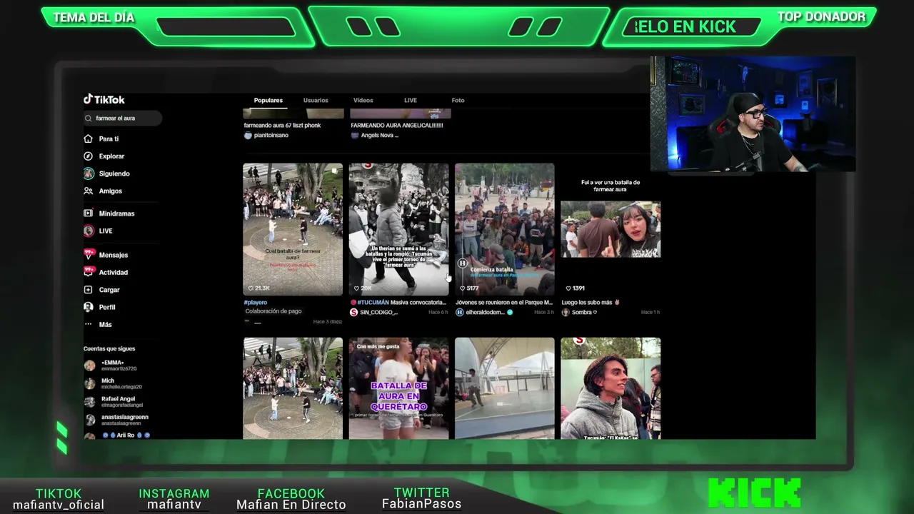Click the heart icon showing 20K likes
The image size is (914, 514).
[357, 288]
